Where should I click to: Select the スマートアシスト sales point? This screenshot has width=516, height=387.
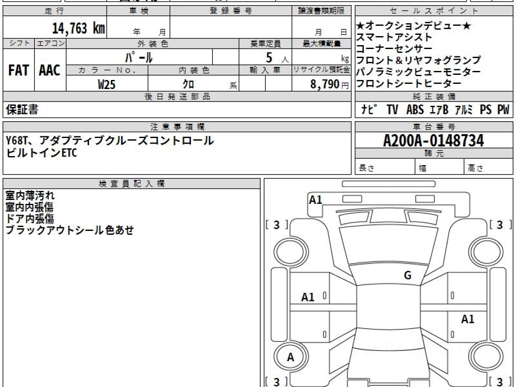click(x=394, y=37)
